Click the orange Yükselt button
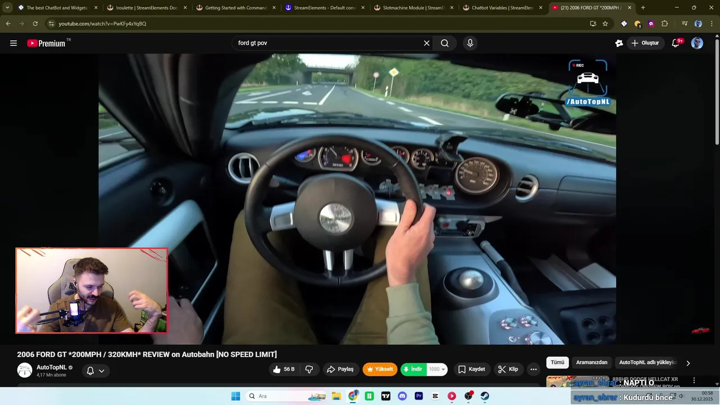This screenshot has width=720, height=405. coord(380,370)
